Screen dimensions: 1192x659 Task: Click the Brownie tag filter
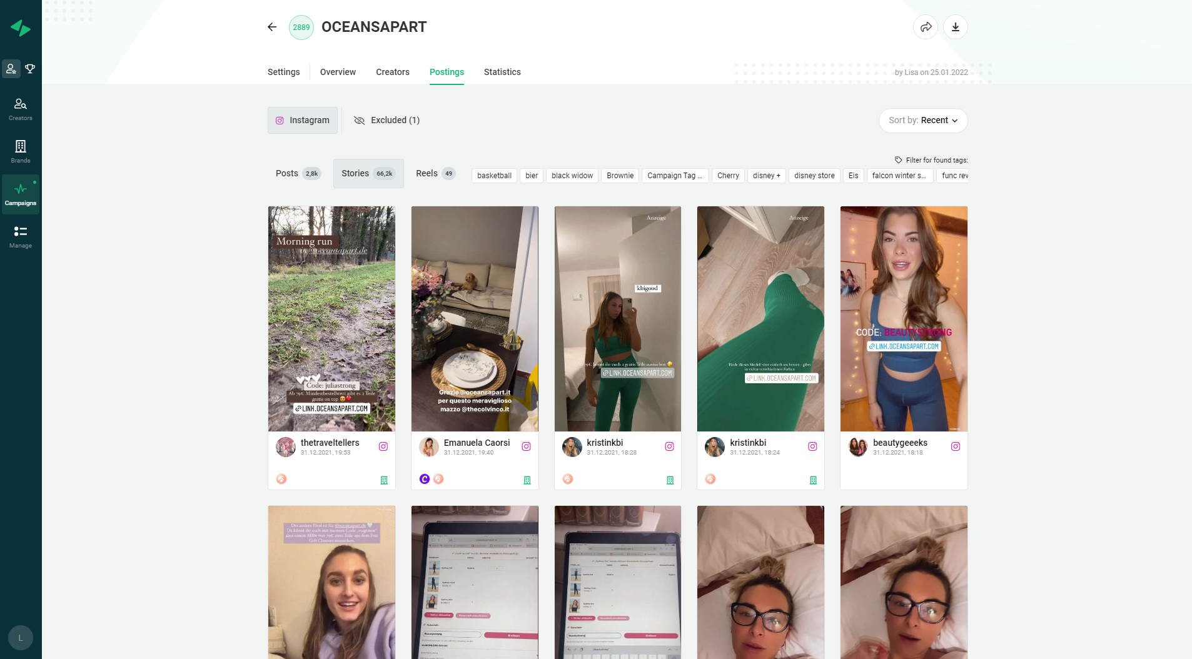click(x=619, y=176)
